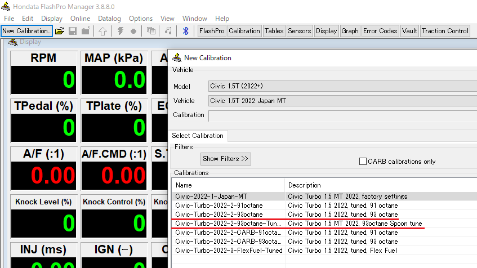This screenshot has width=477, height=268.
Task: Click the Graph toolbar button
Action: [x=350, y=31]
